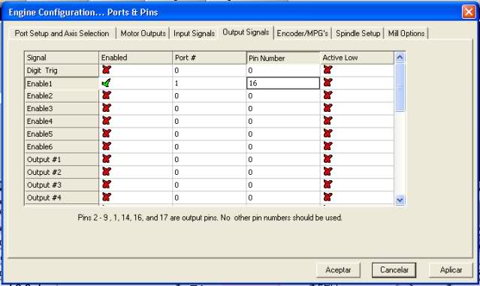Edit Port # cell for Enable1
The width and height of the screenshot is (480, 286).
tap(209, 83)
